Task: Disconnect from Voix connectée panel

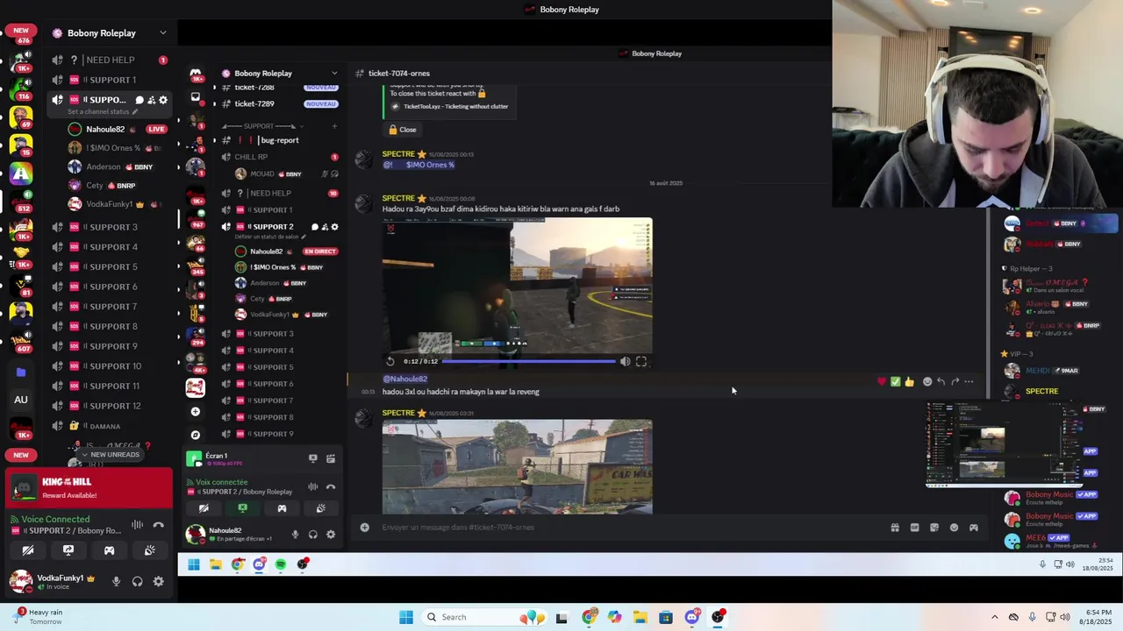Action: [x=331, y=487]
